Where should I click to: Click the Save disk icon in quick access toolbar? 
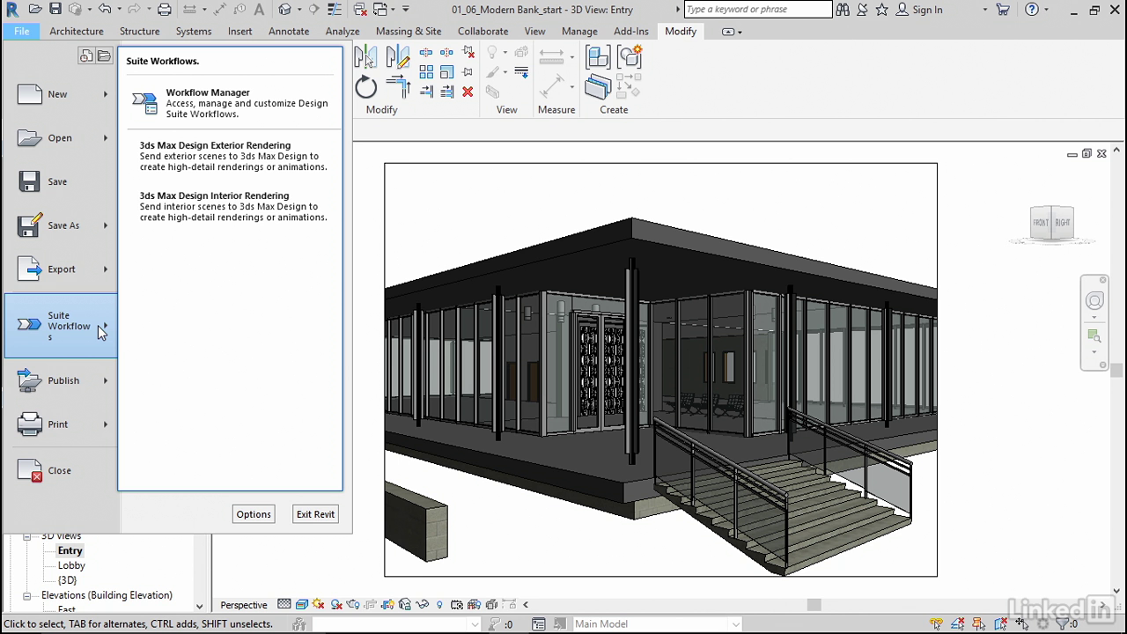pos(55,10)
